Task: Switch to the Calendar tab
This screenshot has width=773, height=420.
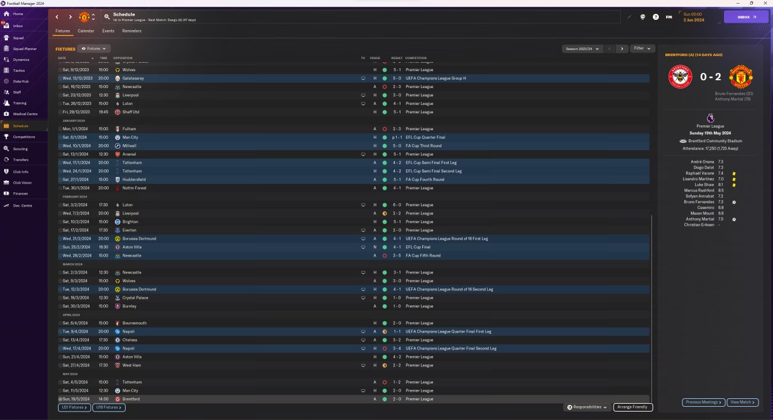Action: pos(86,31)
